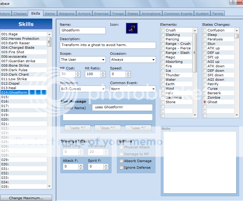Click the Ghostform skill icon image
The height and width of the screenshot is (201, 243).
(132, 28)
